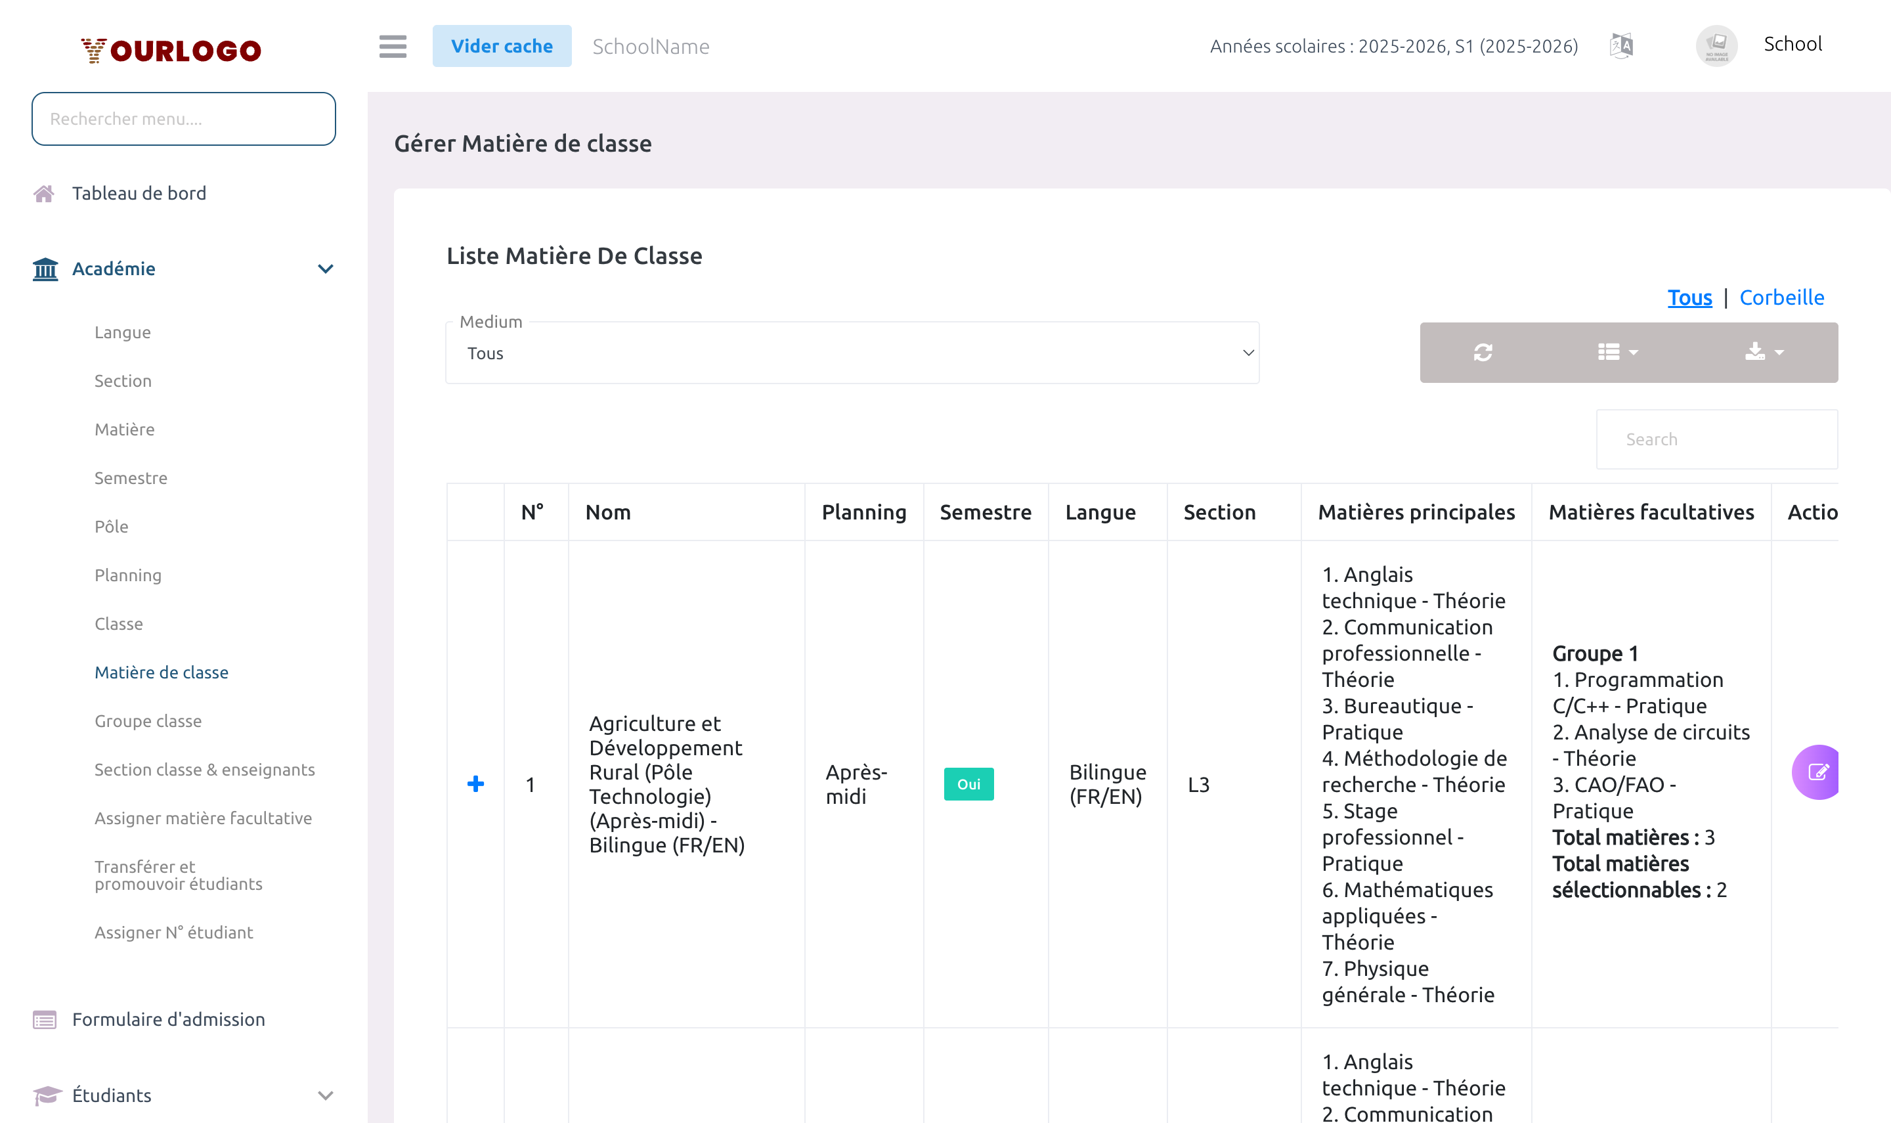Select Section classe & enseignants
This screenshot has width=1891, height=1123.
point(204,770)
